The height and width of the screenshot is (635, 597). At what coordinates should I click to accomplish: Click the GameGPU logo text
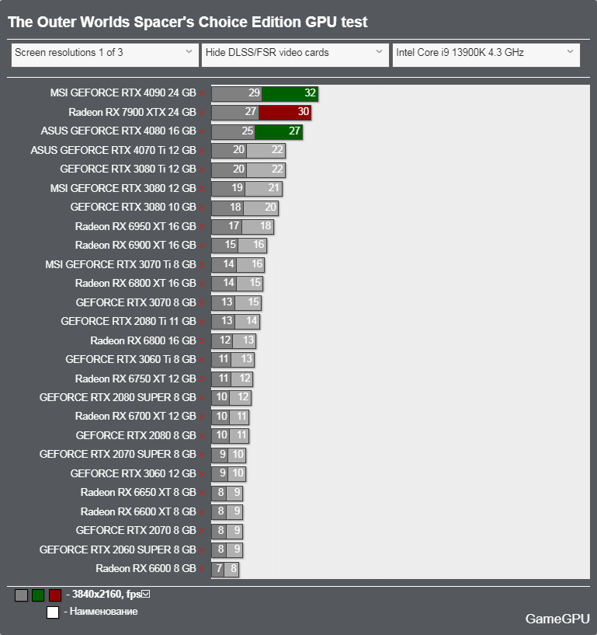557,619
